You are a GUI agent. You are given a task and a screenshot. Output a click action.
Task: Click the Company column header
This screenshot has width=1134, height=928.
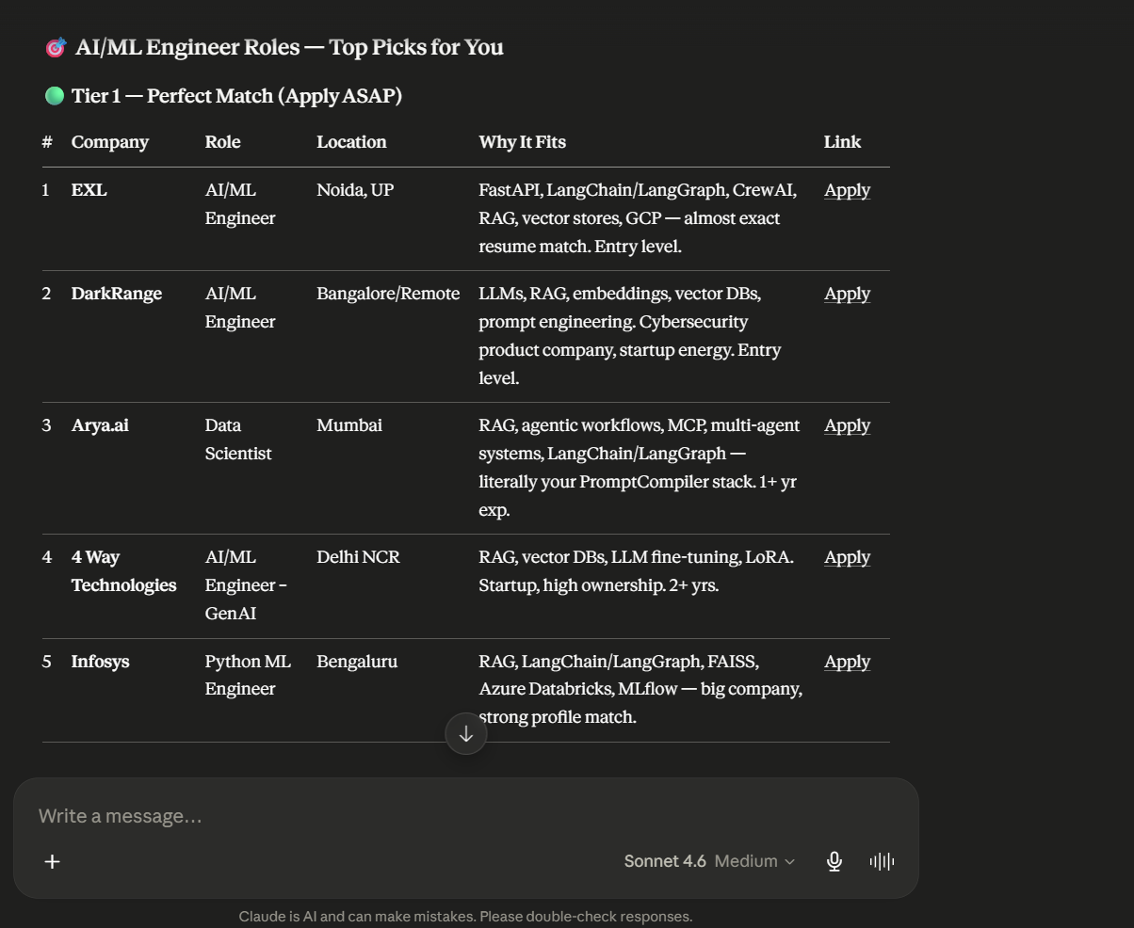[x=110, y=142]
